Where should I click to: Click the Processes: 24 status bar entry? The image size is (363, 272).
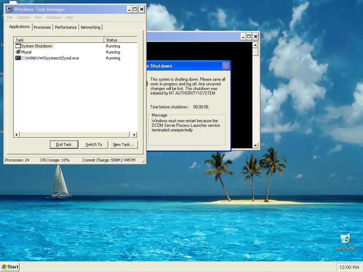click(x=22, y=160)
